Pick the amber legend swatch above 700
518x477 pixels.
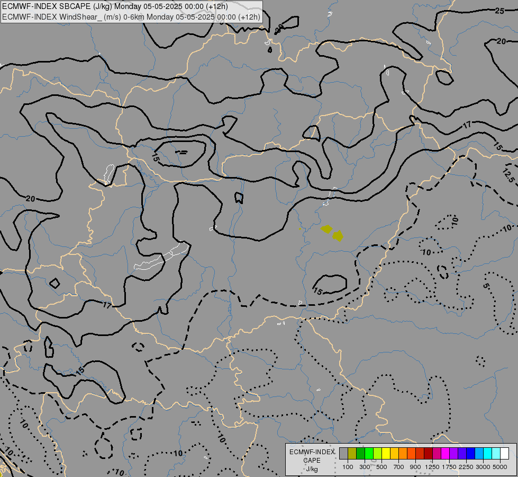[394, 454]
